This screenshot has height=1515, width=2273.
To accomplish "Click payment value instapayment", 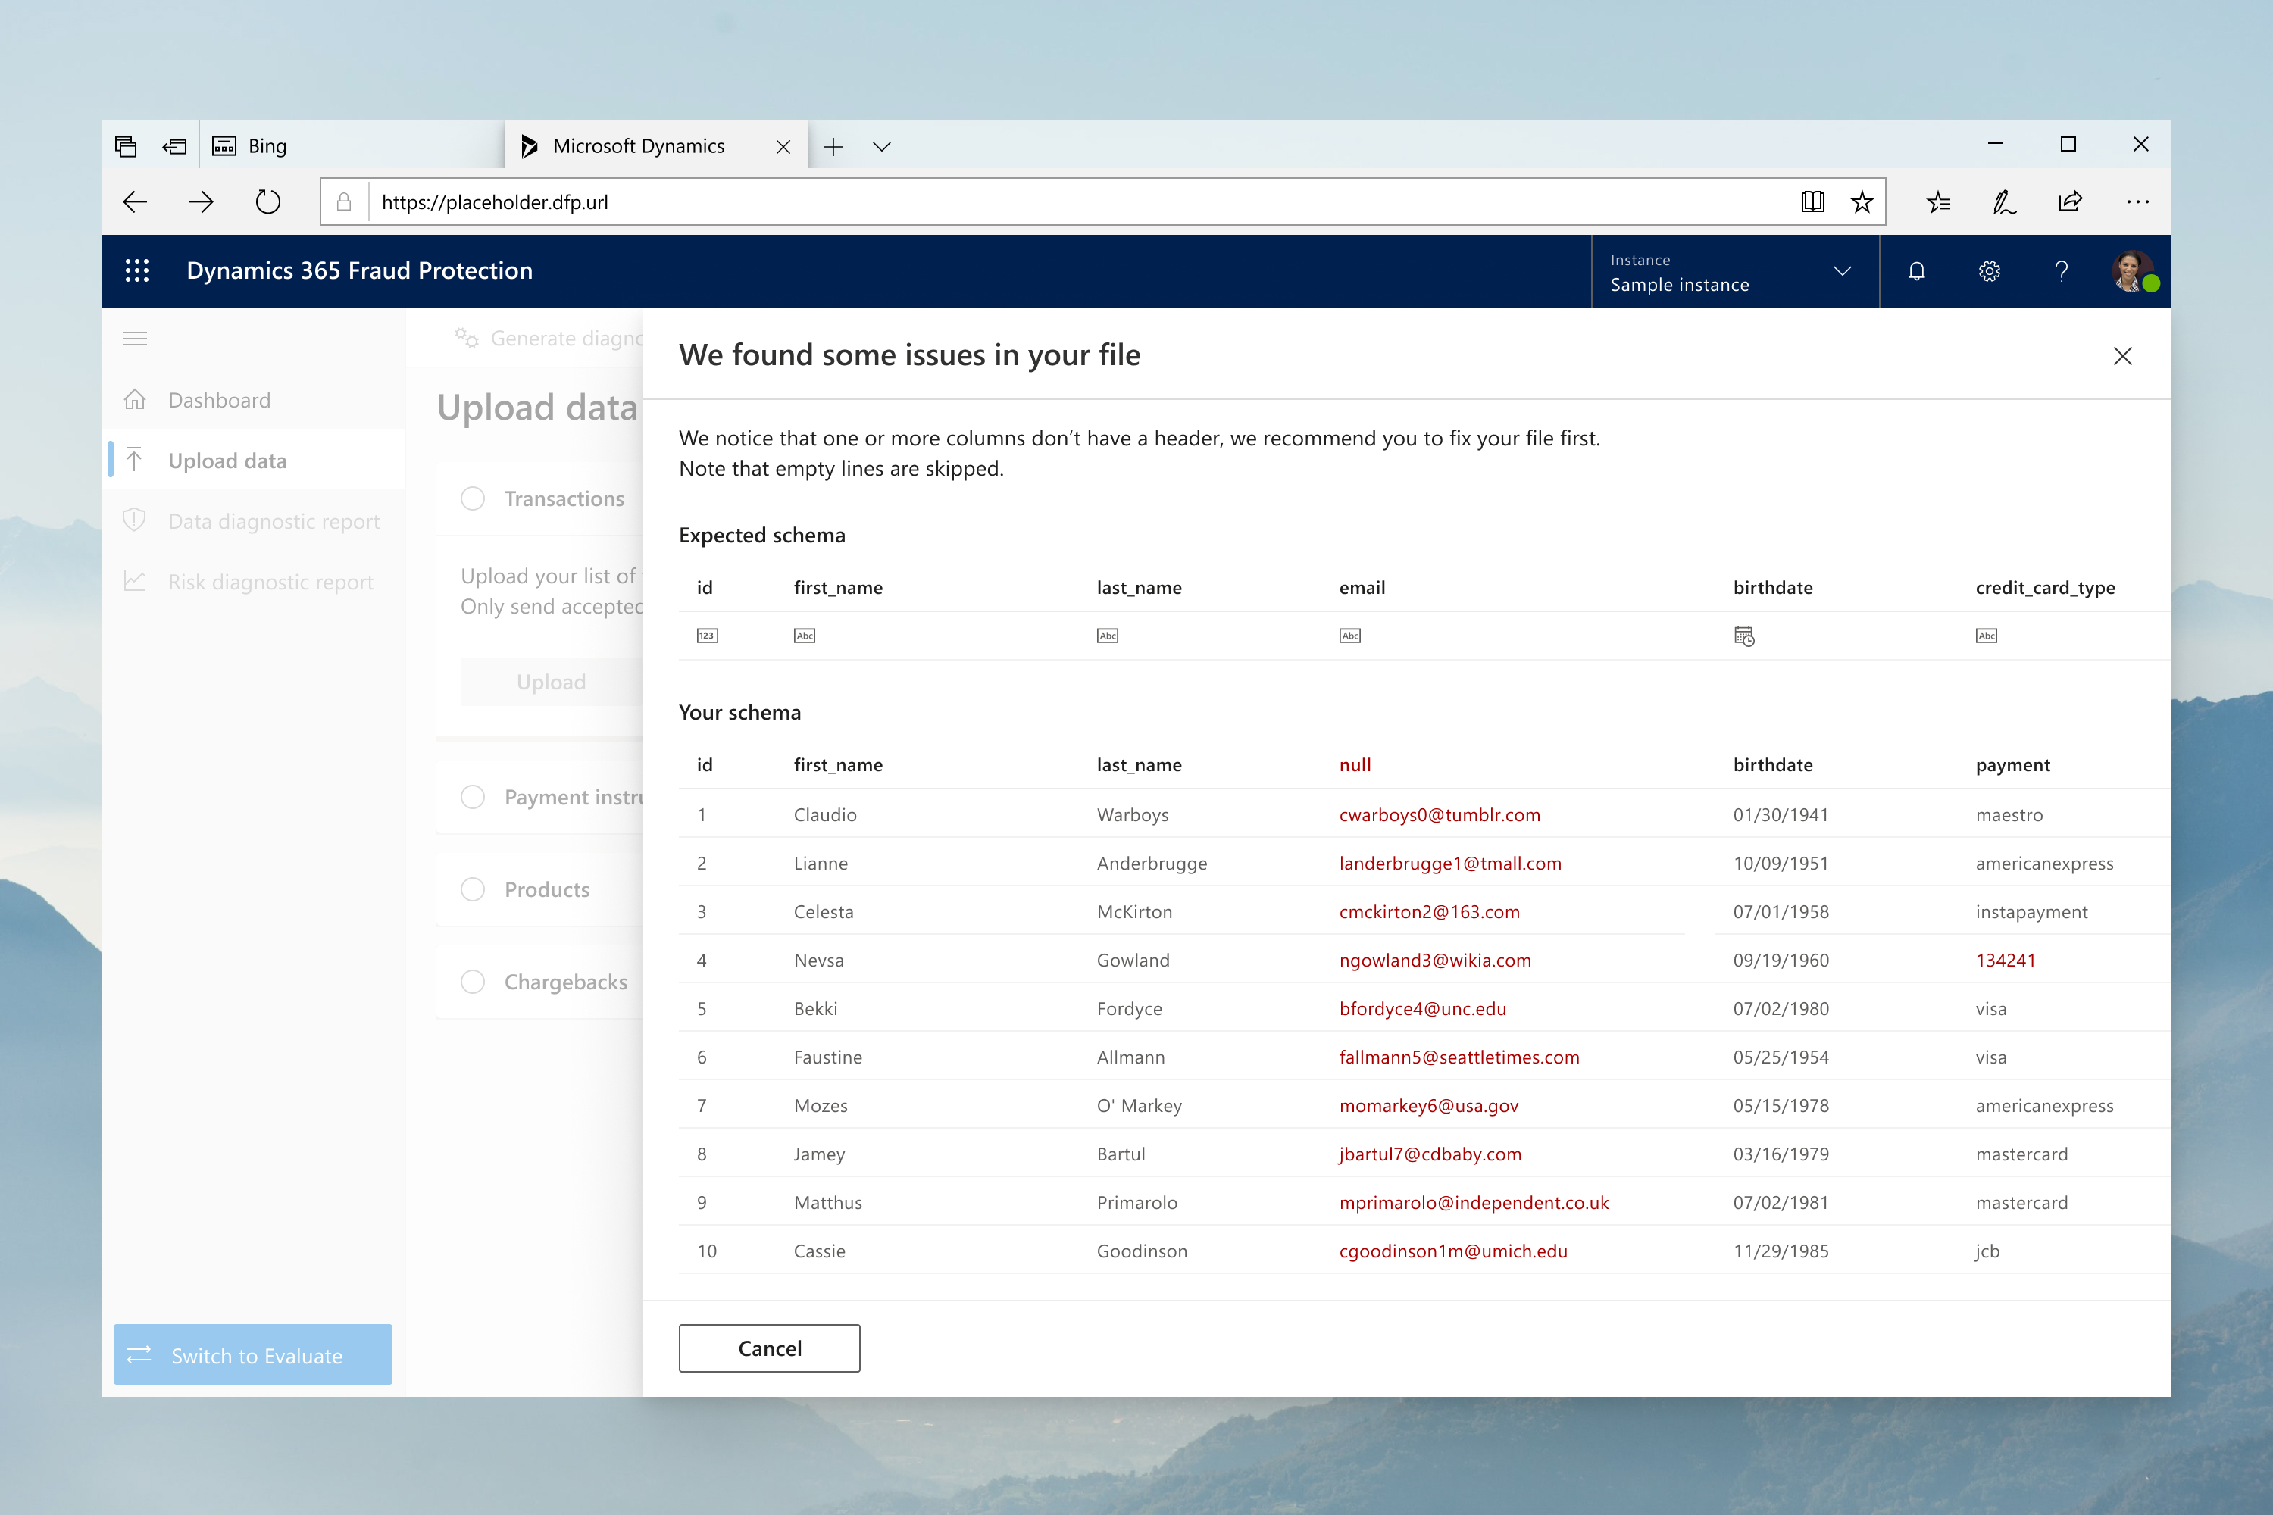I will tap(2031, 911).
